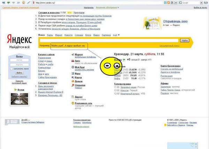The height and width of the screenshot is (149, 209).
Task: Click the mail login input field
Action: 19,60
